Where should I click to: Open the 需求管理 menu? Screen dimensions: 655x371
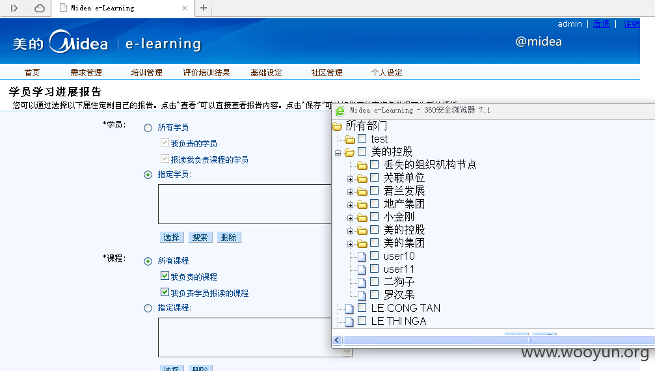(x=86, y=73)
